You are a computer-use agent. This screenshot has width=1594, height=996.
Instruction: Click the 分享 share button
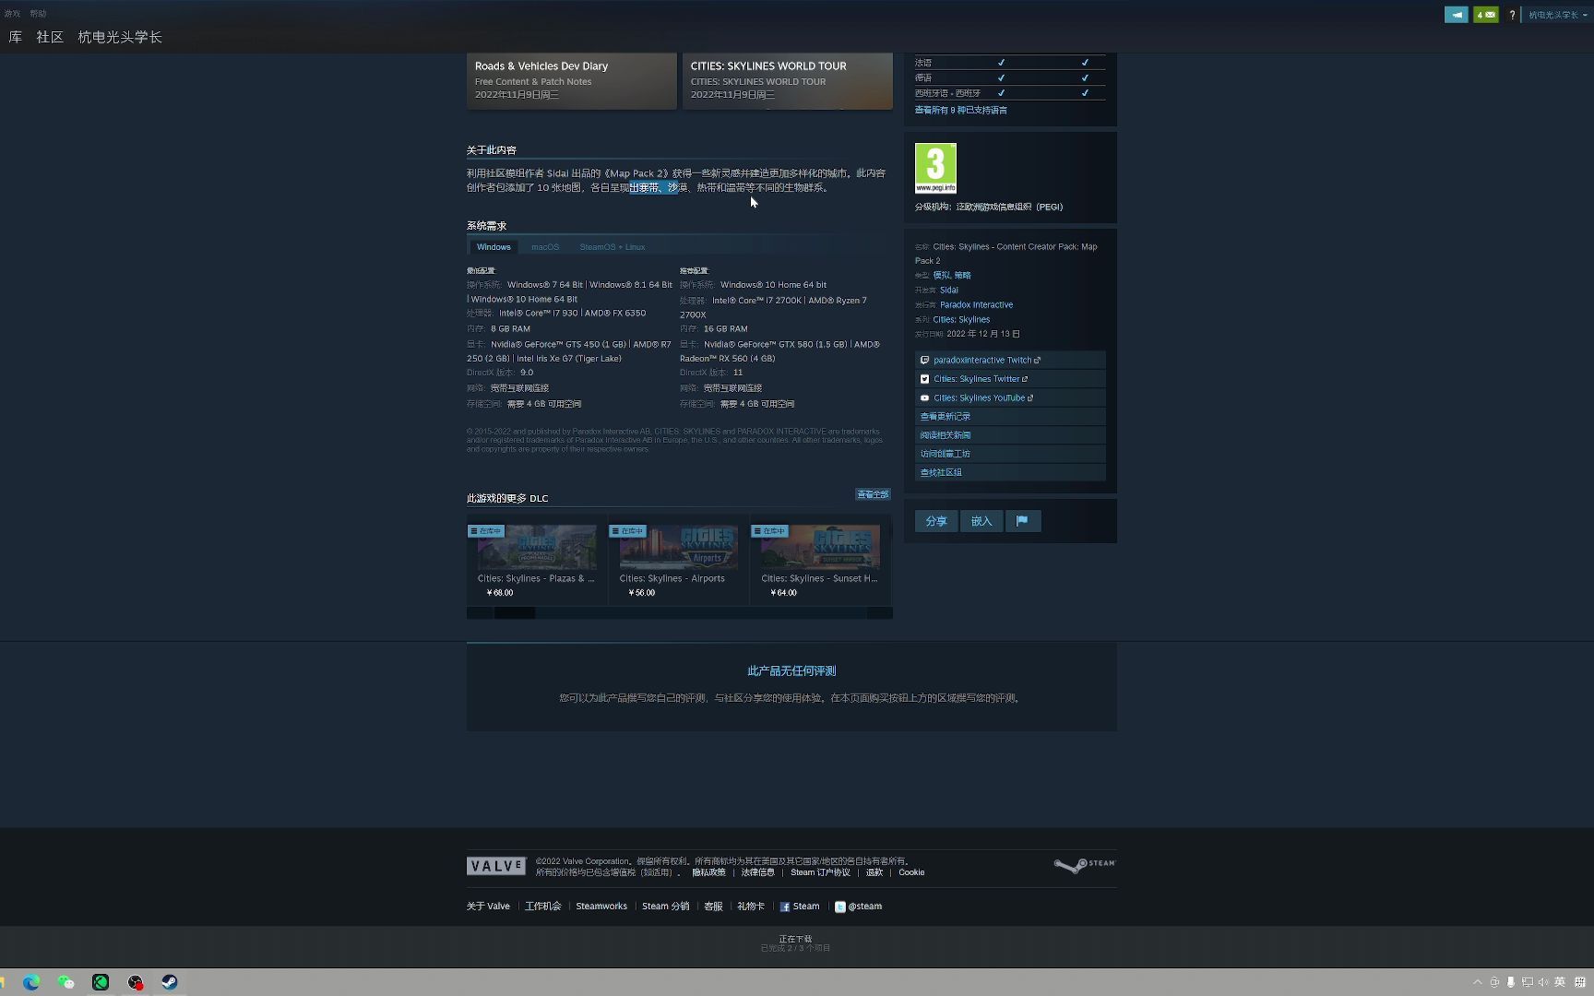coord(936,521)
